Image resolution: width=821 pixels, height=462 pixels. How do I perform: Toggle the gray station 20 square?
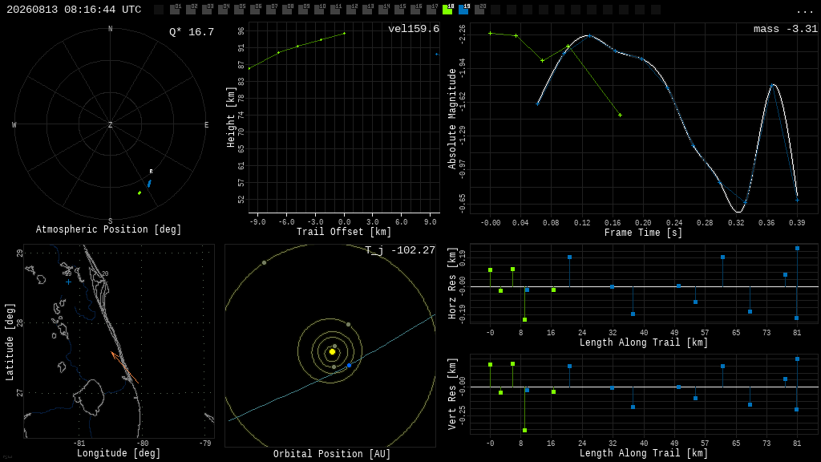tap(479, 10)
